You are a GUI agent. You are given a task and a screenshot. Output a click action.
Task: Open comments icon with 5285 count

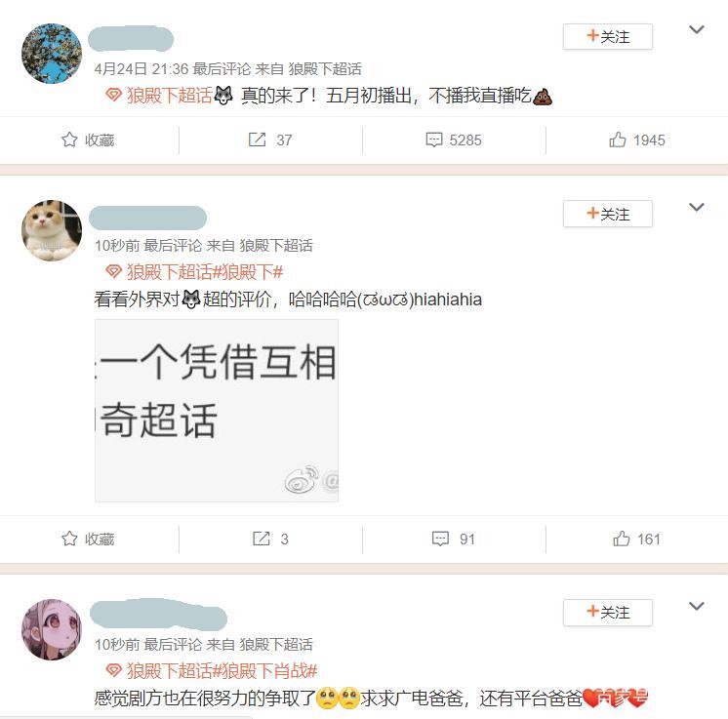tap(434, 140)
